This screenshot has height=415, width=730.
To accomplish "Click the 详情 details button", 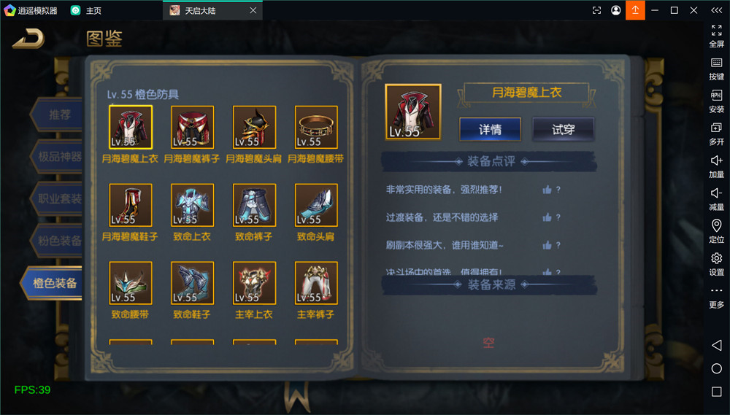I will point(491,129).
